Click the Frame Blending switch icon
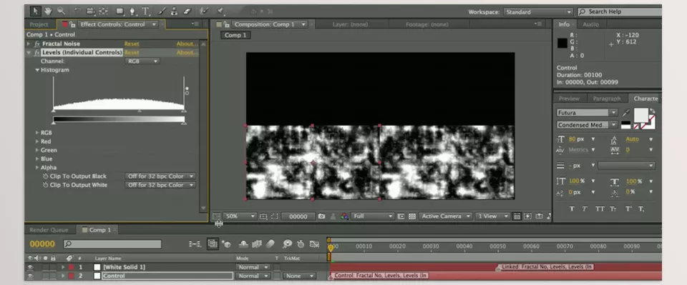Viewport: 687px width, 285px height. pos(257,244)
